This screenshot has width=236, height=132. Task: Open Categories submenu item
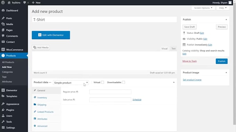[x=7, y=72]
